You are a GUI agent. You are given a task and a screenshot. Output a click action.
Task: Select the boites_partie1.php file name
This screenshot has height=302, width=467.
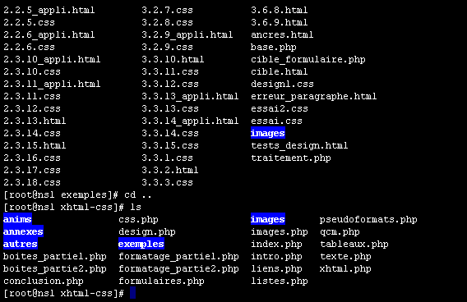(55, 257)
